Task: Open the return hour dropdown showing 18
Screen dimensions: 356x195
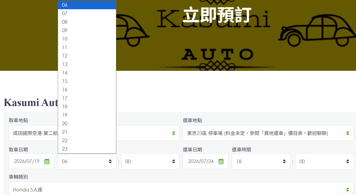Action: tap(261, 161)
